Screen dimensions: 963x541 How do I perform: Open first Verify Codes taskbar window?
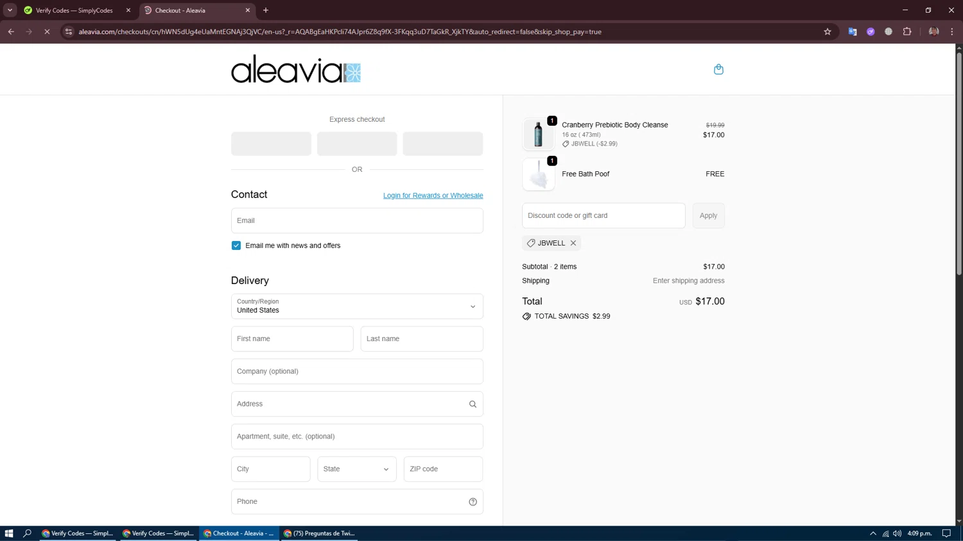78,533
